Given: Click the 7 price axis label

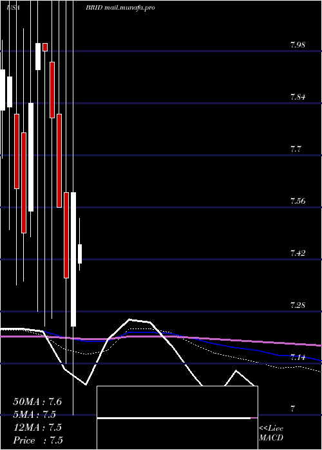Looking at the screenshot, I should [292, 409].
